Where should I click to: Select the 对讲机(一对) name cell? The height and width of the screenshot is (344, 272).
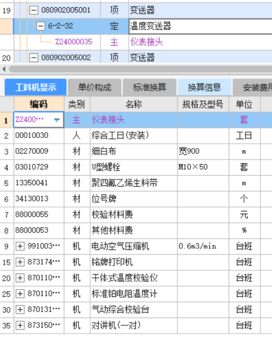134,325
